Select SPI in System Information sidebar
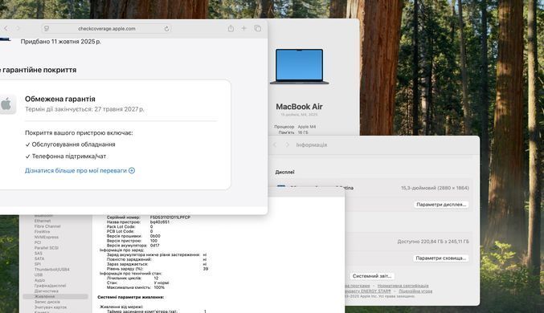 (38, 264)
